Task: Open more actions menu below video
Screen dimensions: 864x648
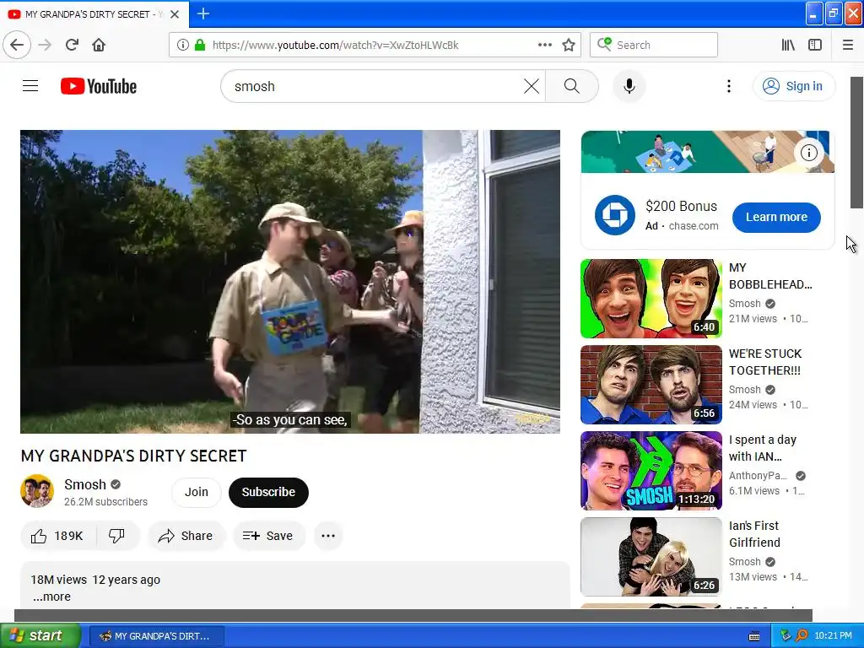Action: pyautogui.click(x=328, y=536)
